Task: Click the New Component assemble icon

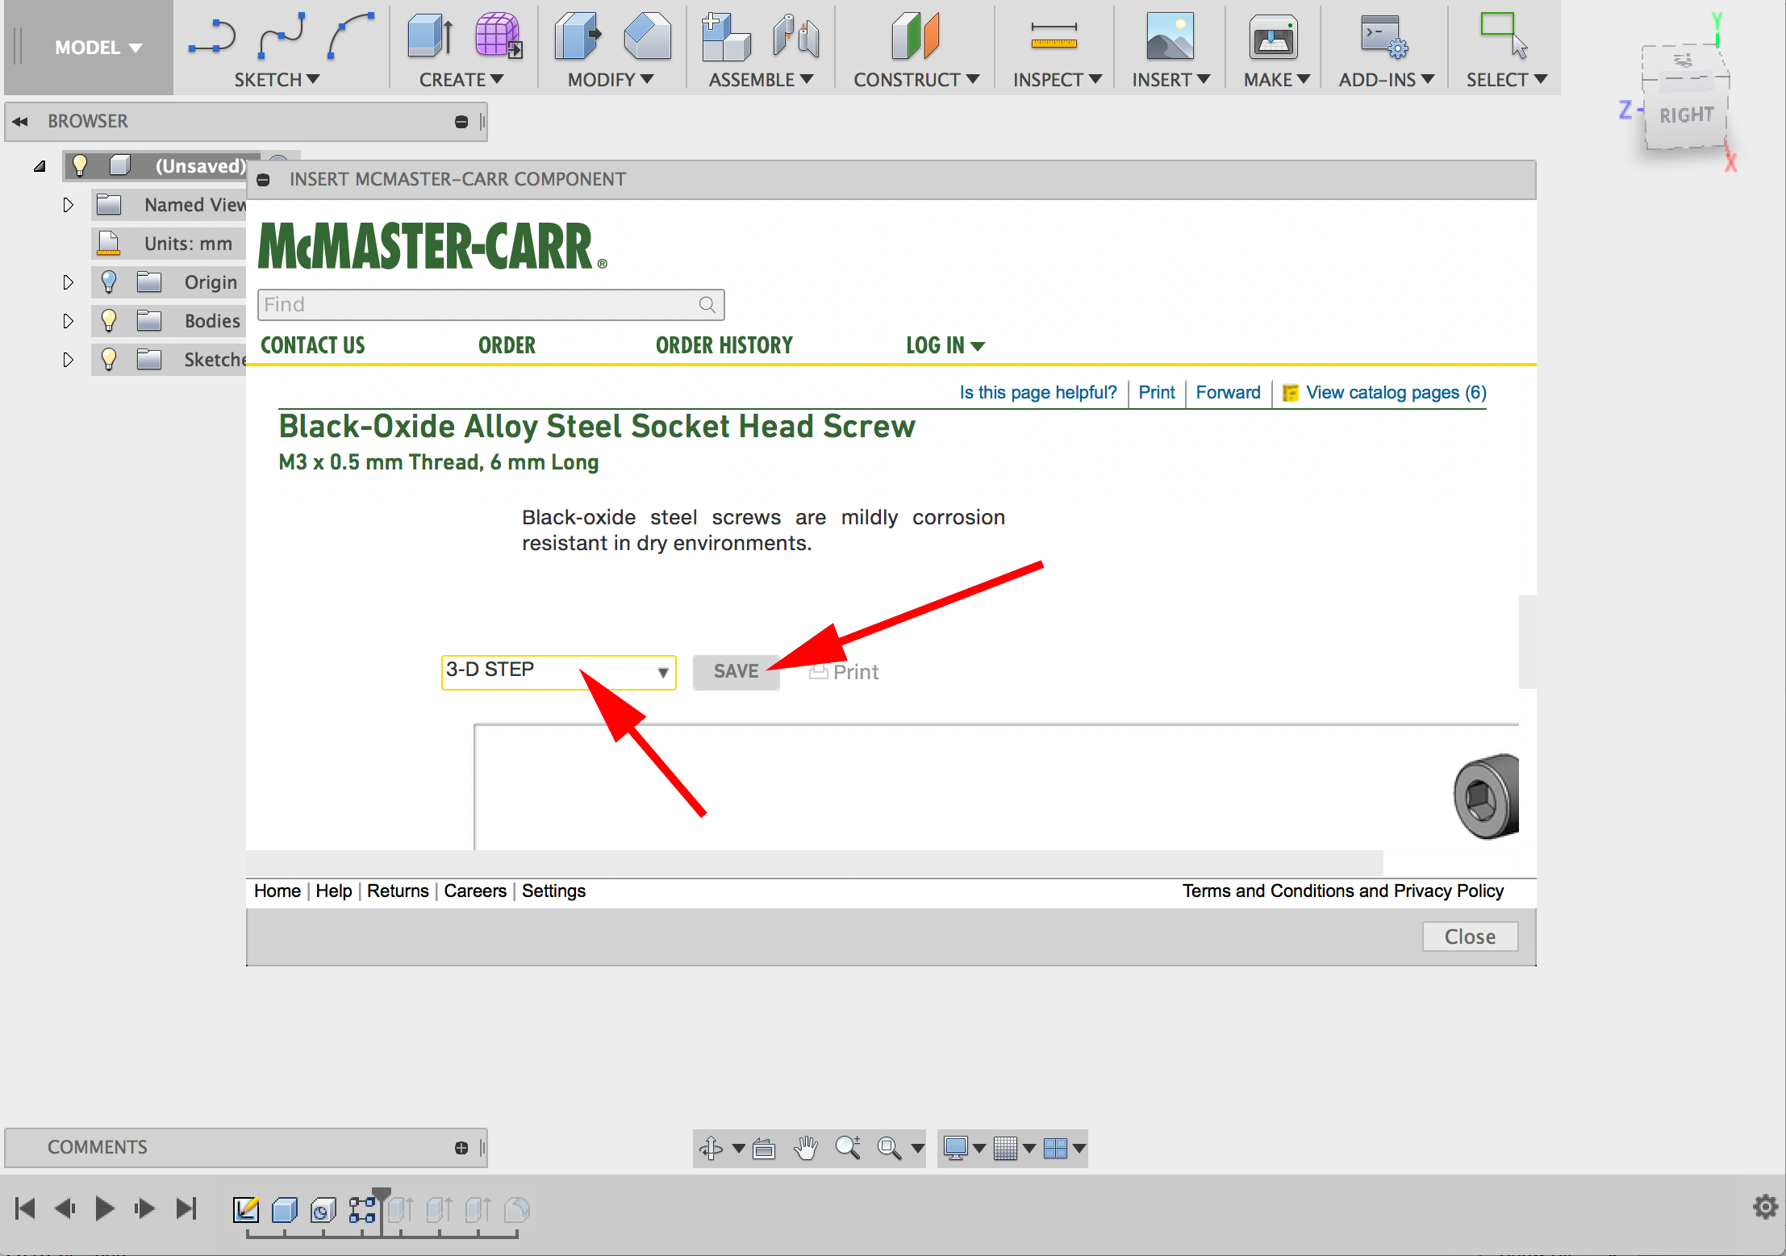Action: coord(725,36)
